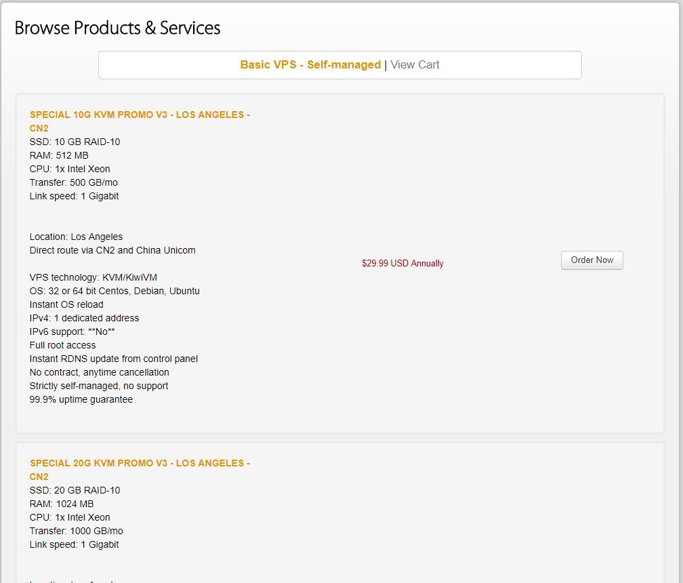Select the SPECIAL 10G KVM PROMO V3 title

click(140, 115)
